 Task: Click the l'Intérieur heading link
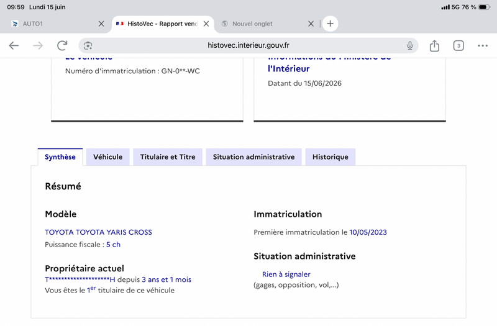point(288,69)
